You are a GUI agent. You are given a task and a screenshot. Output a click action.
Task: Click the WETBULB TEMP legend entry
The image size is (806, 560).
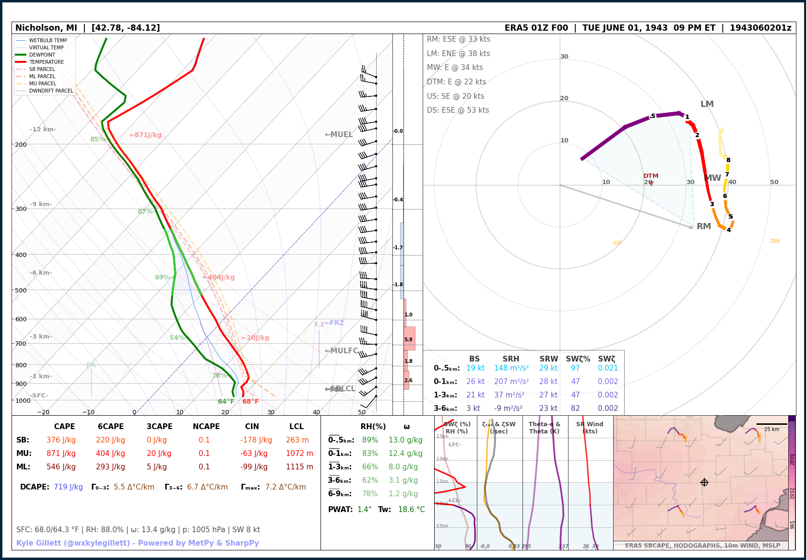[x=48, y=40]
